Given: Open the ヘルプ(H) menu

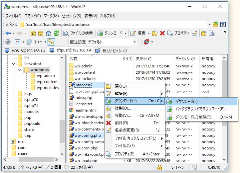Looking at the screenshot, I should [x=108, y=16].
